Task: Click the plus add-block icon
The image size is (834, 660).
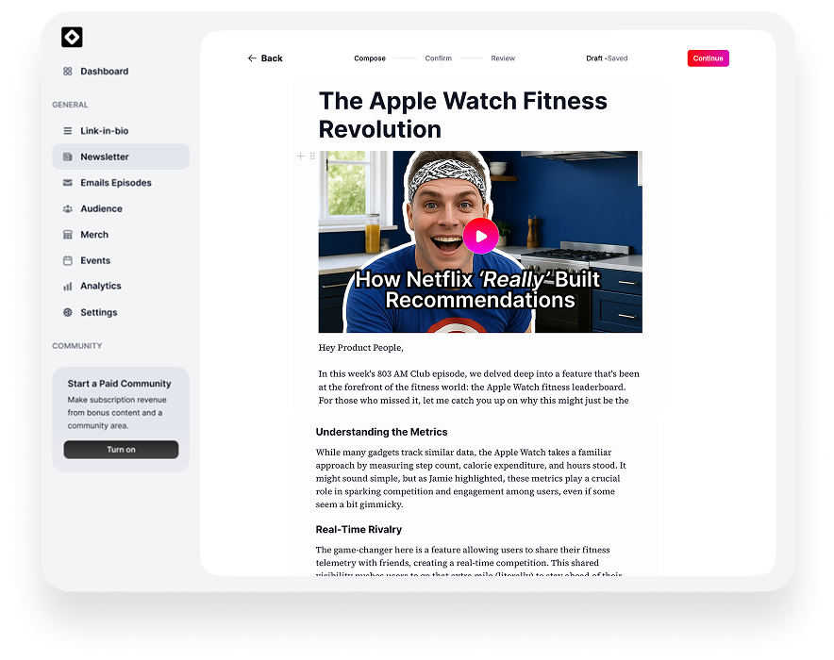Action: [301, 156]
